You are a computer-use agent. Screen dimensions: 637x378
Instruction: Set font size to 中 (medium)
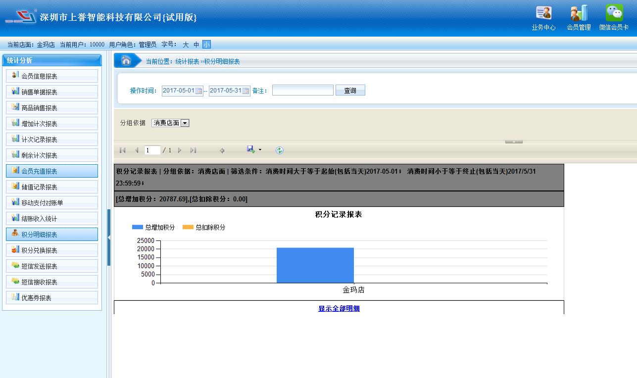(196, 45)
